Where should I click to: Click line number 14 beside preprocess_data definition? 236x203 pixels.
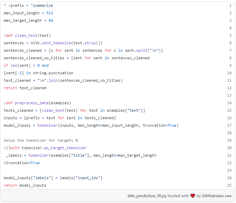[229, 103]
